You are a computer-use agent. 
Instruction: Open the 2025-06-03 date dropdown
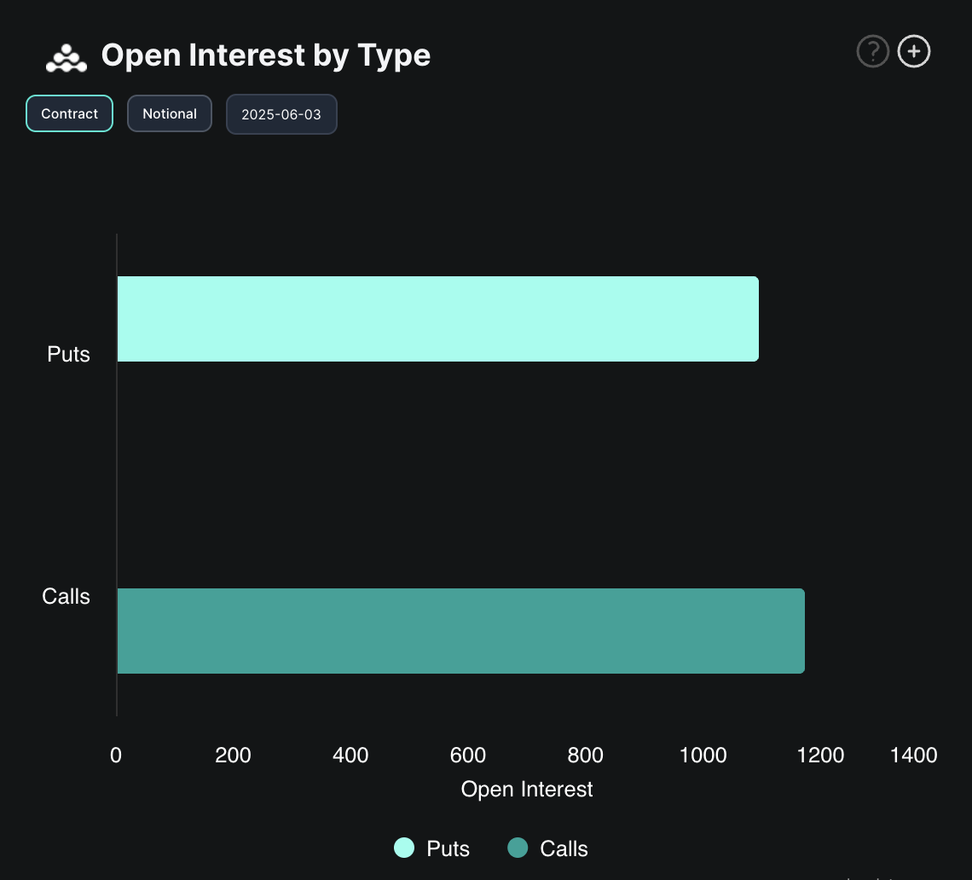pyautogui.click(x=281, y=114)
